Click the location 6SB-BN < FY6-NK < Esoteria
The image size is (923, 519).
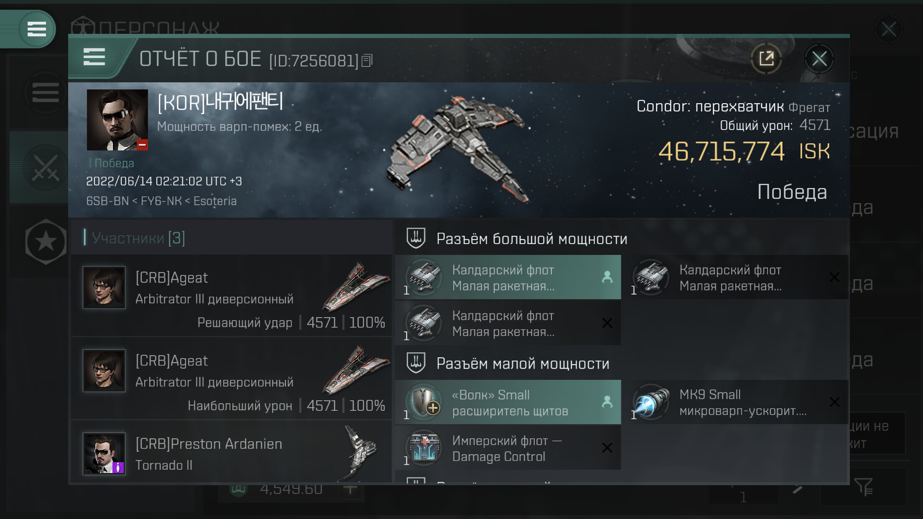point(161,201)
